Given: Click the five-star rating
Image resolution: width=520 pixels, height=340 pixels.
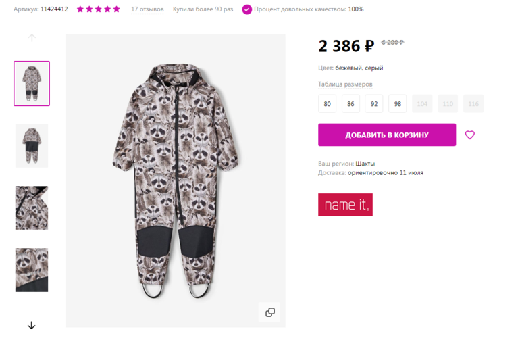Looking at the screenshot, I should (99, 9).
